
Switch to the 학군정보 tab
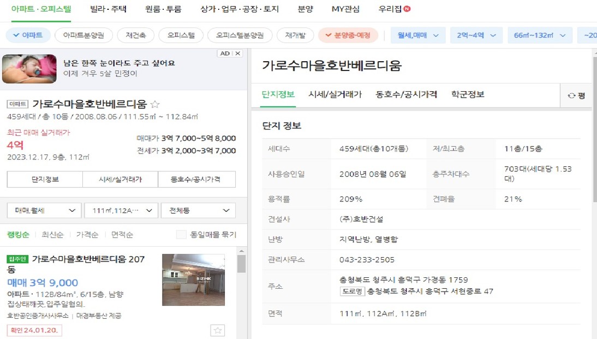point(468,94)
